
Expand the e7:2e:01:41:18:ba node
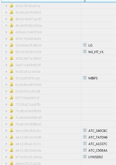click(6, 157)
